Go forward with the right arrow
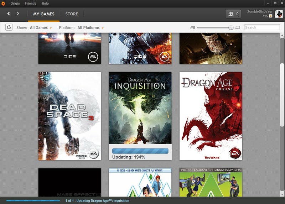This screenshot has height=204, width=285. click(x=17, y=14)
